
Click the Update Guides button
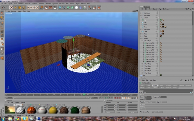(158, 112)
